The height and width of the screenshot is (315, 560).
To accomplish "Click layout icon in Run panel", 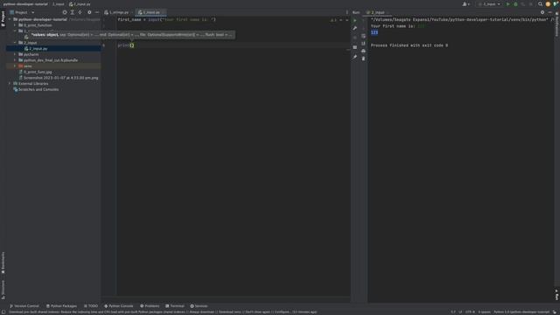I will tap(354, 47).
